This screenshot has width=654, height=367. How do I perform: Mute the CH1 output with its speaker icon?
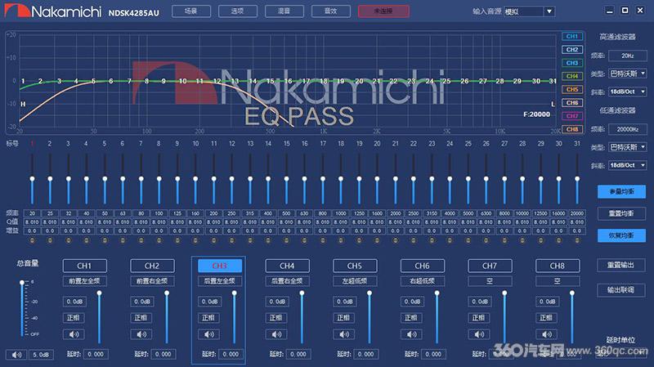[x=74, y=334]
